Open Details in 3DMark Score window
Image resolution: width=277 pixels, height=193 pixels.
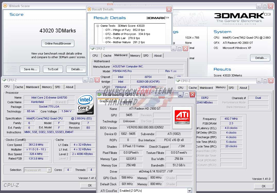76,69
